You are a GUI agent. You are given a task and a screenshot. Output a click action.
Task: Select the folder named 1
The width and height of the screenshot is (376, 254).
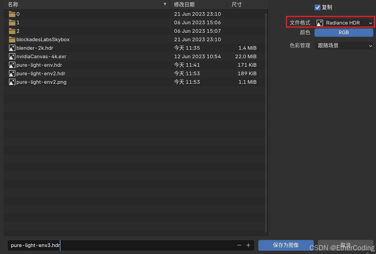(18, 22)
